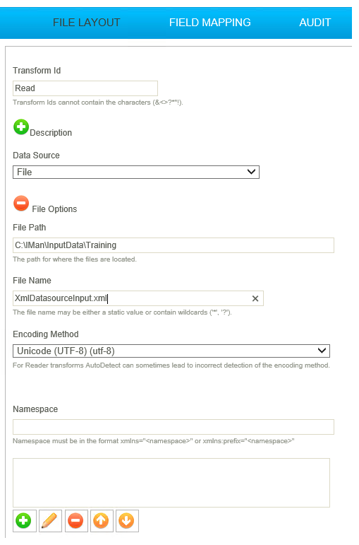The height and width of the screenshot is (545, 359).
Task: Click the Transform Id input field
Action: point(85,88)
